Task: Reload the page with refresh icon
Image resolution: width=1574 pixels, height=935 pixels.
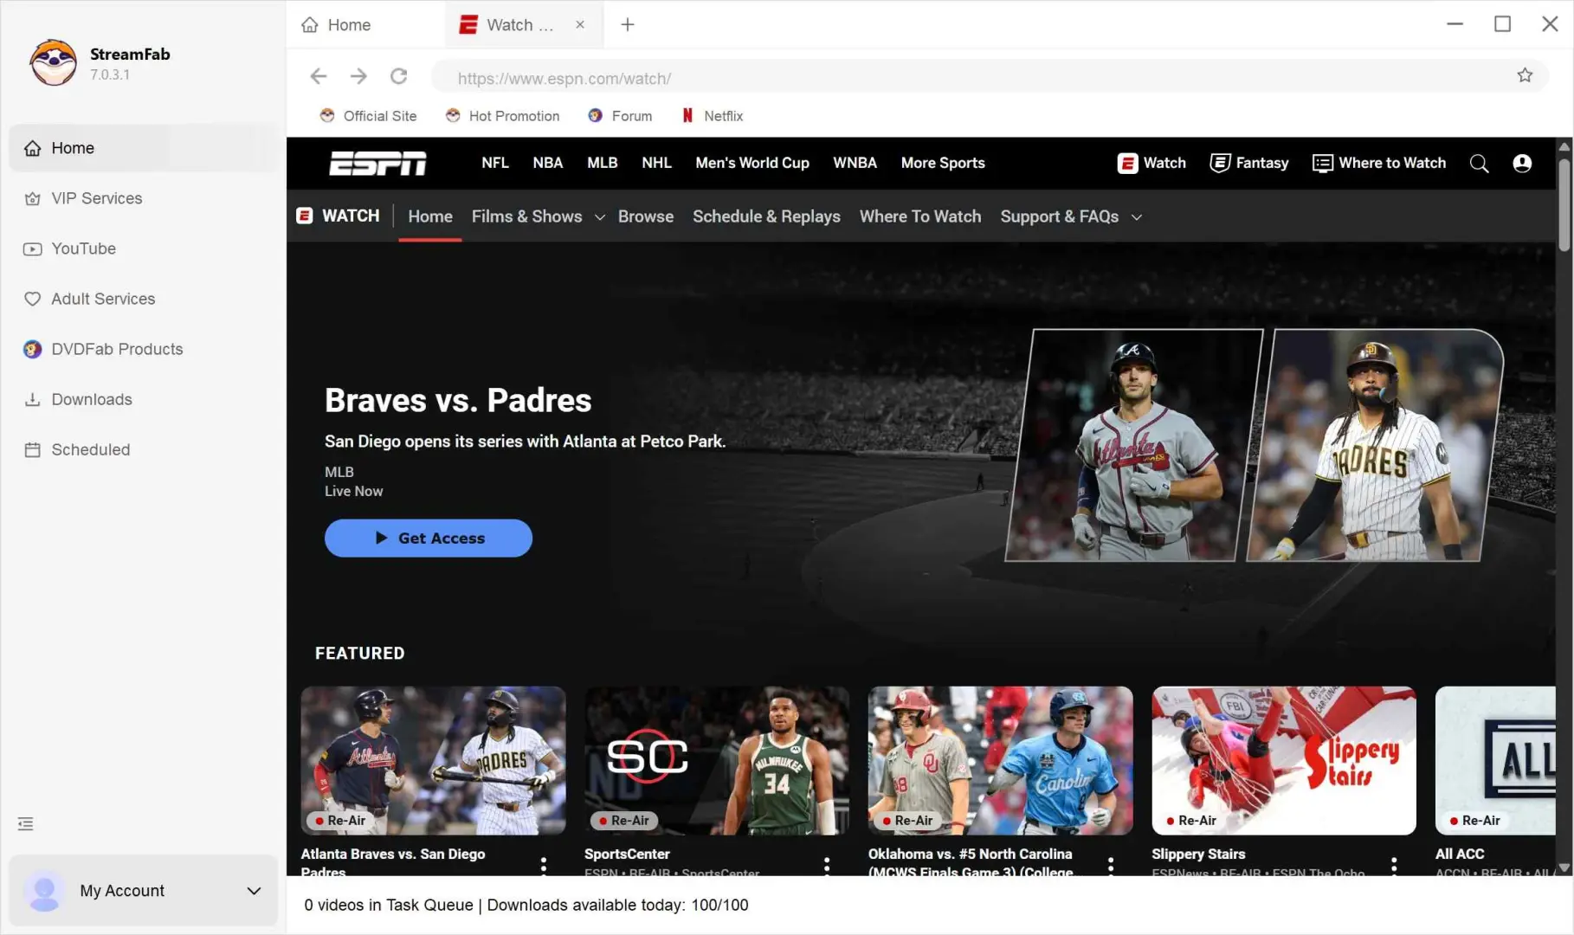Action: tap(398, 76)
